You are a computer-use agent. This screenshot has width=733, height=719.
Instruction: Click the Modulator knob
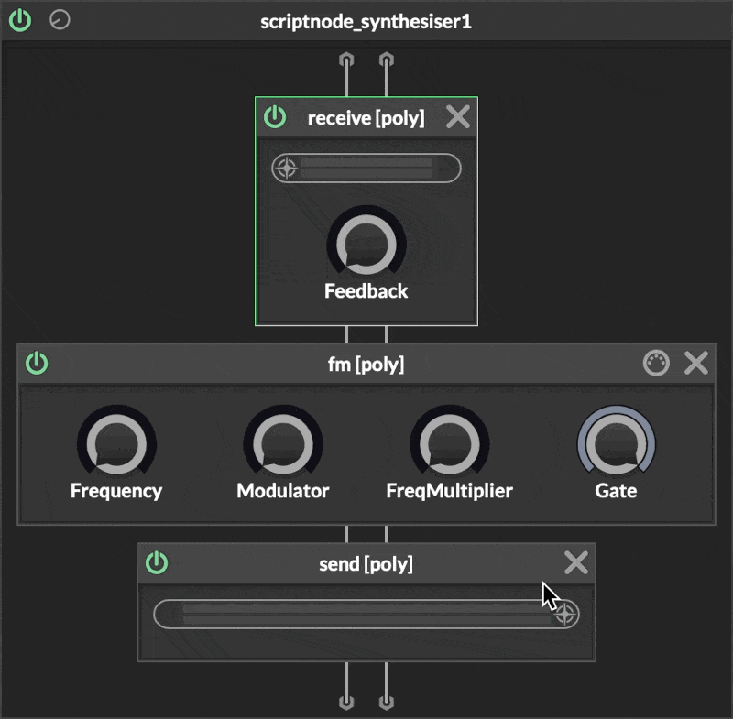tap(282, 445)
